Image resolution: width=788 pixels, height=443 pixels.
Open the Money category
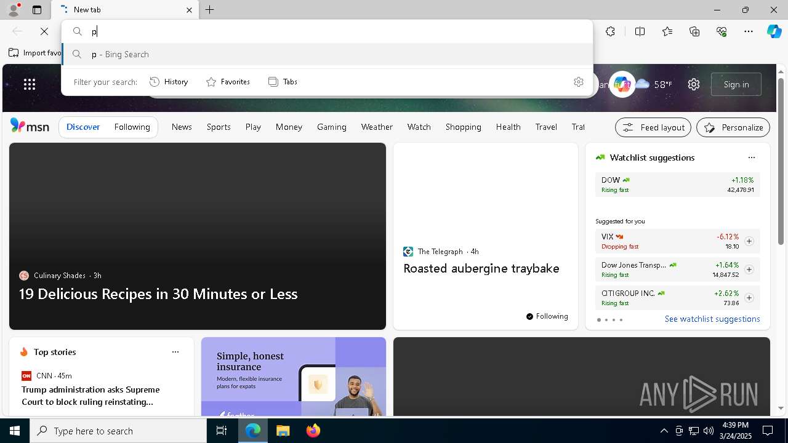289,127
